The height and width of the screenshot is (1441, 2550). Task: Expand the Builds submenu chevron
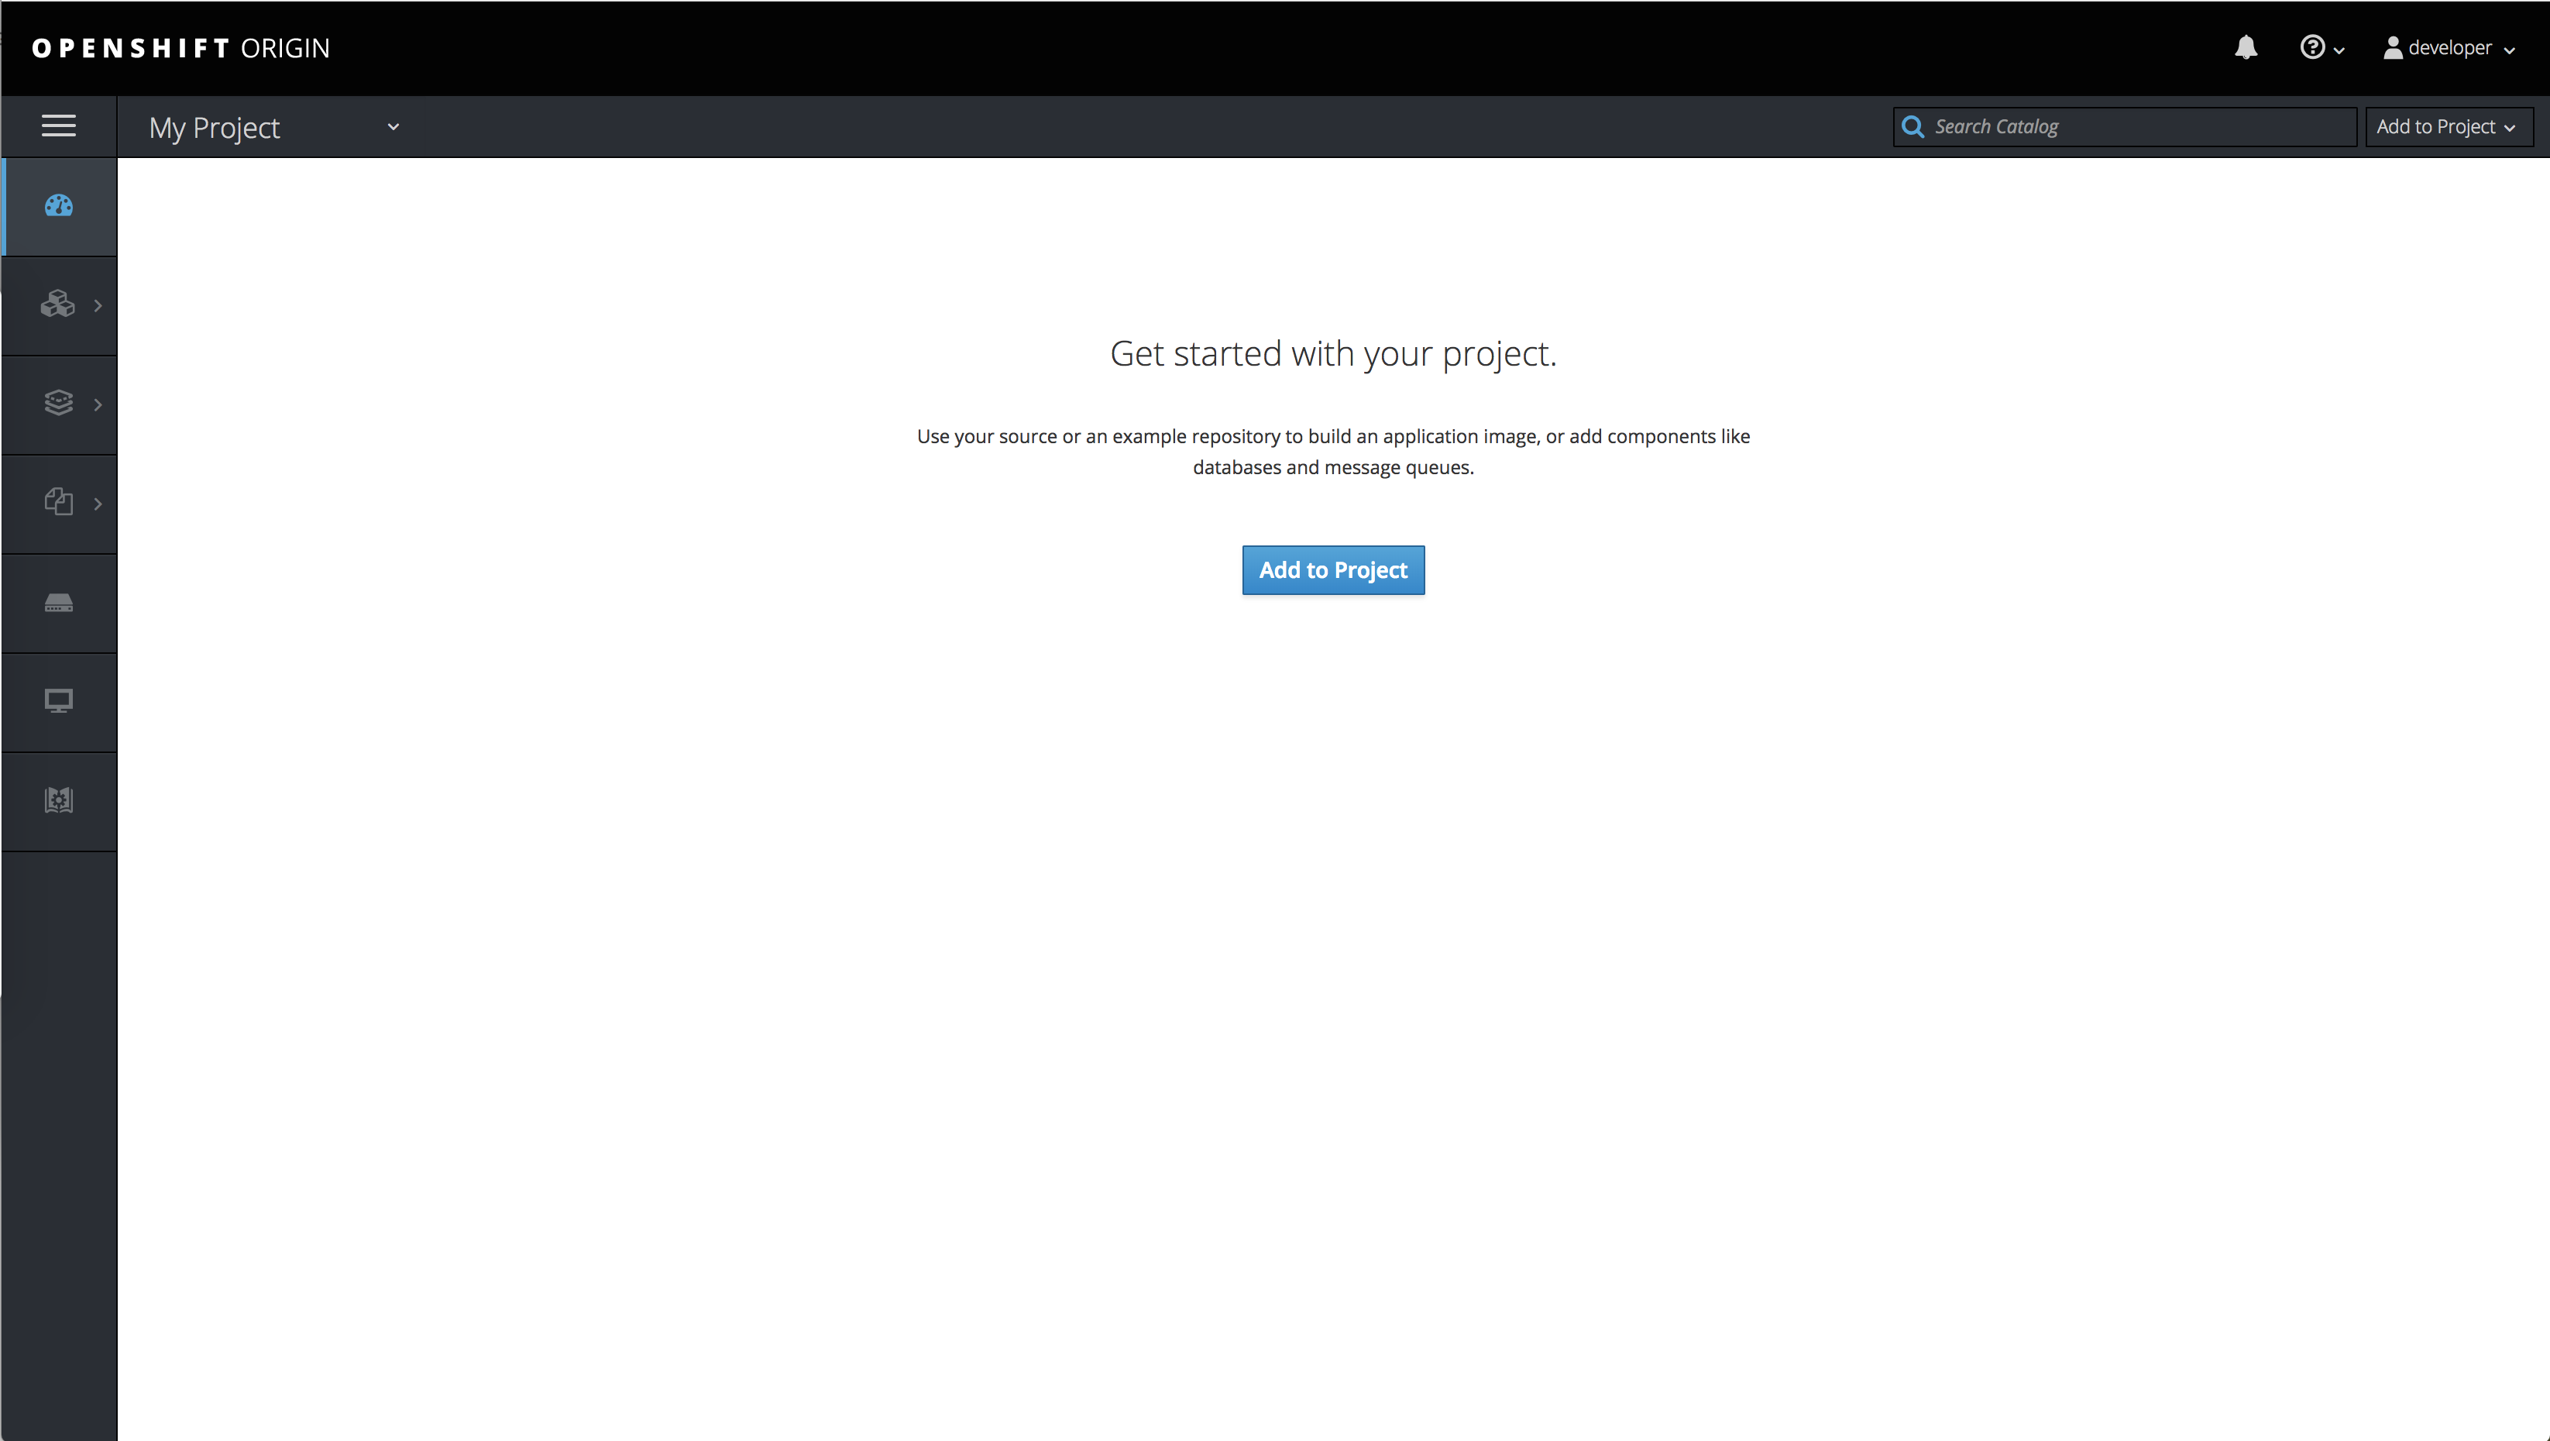click(x=98, y=403)
